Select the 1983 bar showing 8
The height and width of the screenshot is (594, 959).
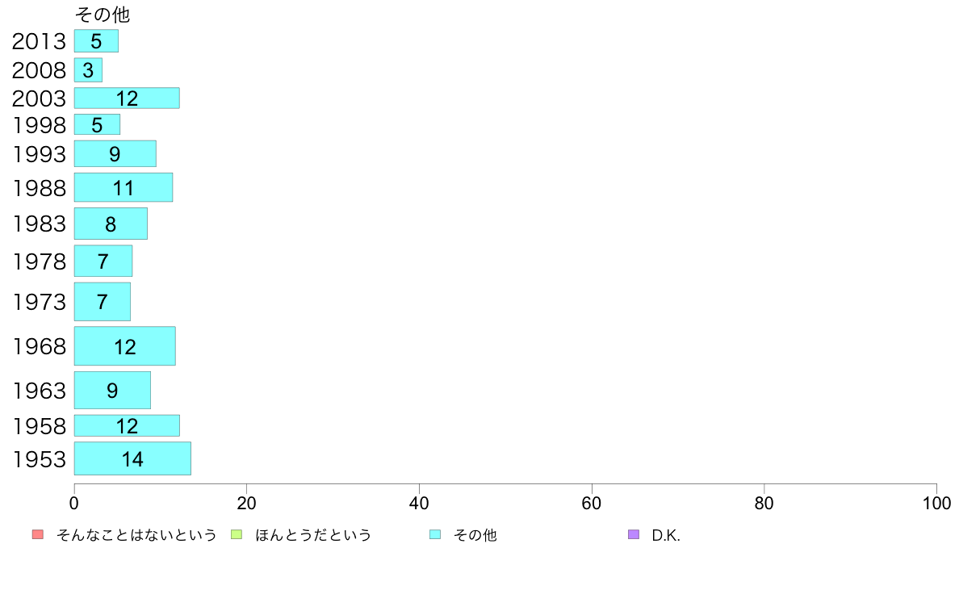(111, 224)
